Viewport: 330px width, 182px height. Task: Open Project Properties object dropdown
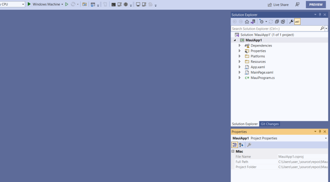pyautogui.click(x=326, y=138)
